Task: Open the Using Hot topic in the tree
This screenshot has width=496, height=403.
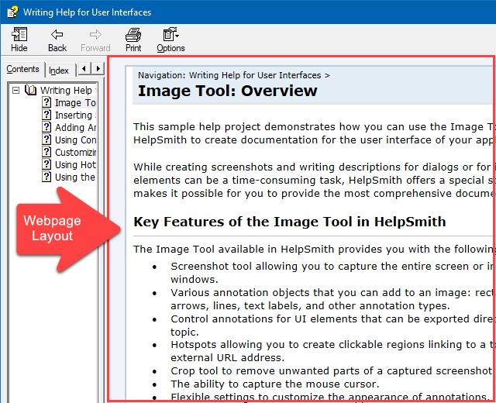Action: point(75,164)
